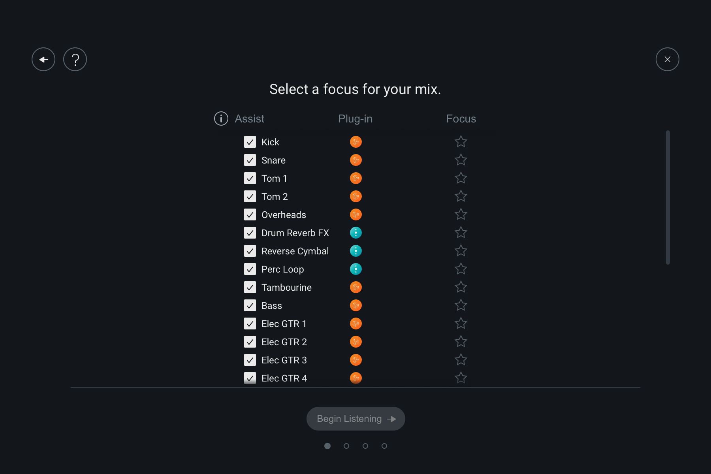Set Kick as the mix focus star

[461, 142]
